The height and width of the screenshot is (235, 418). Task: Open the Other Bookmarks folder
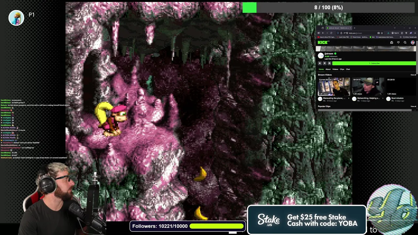coord(410,37)
